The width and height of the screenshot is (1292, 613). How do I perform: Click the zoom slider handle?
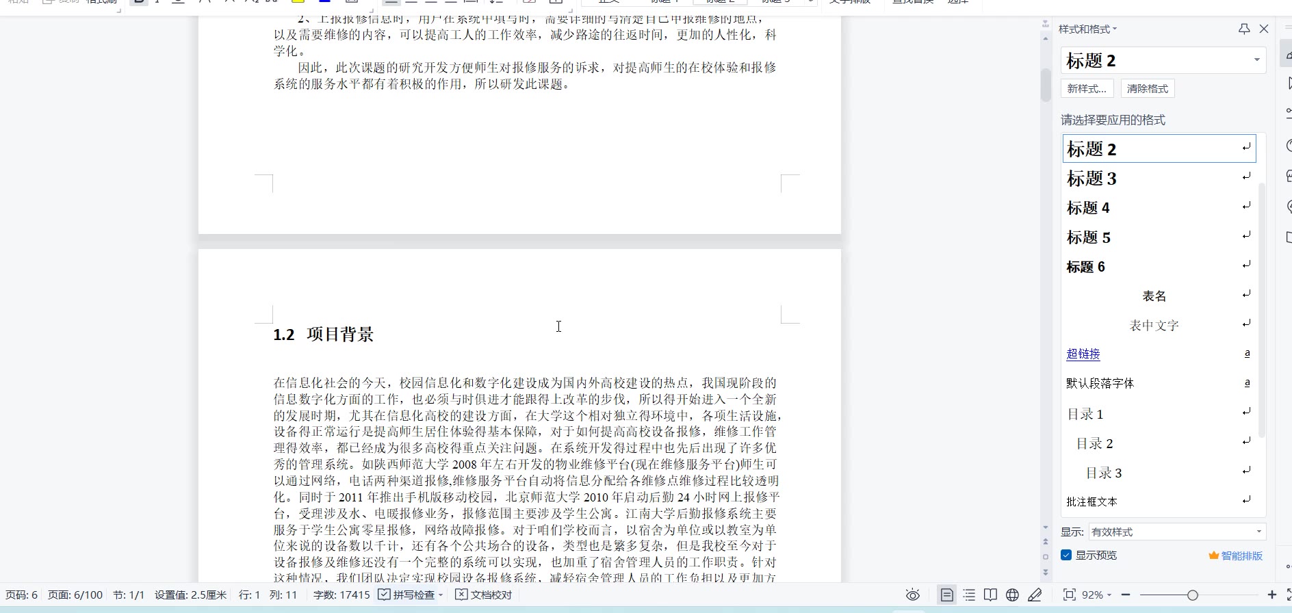click(1193, 595)
